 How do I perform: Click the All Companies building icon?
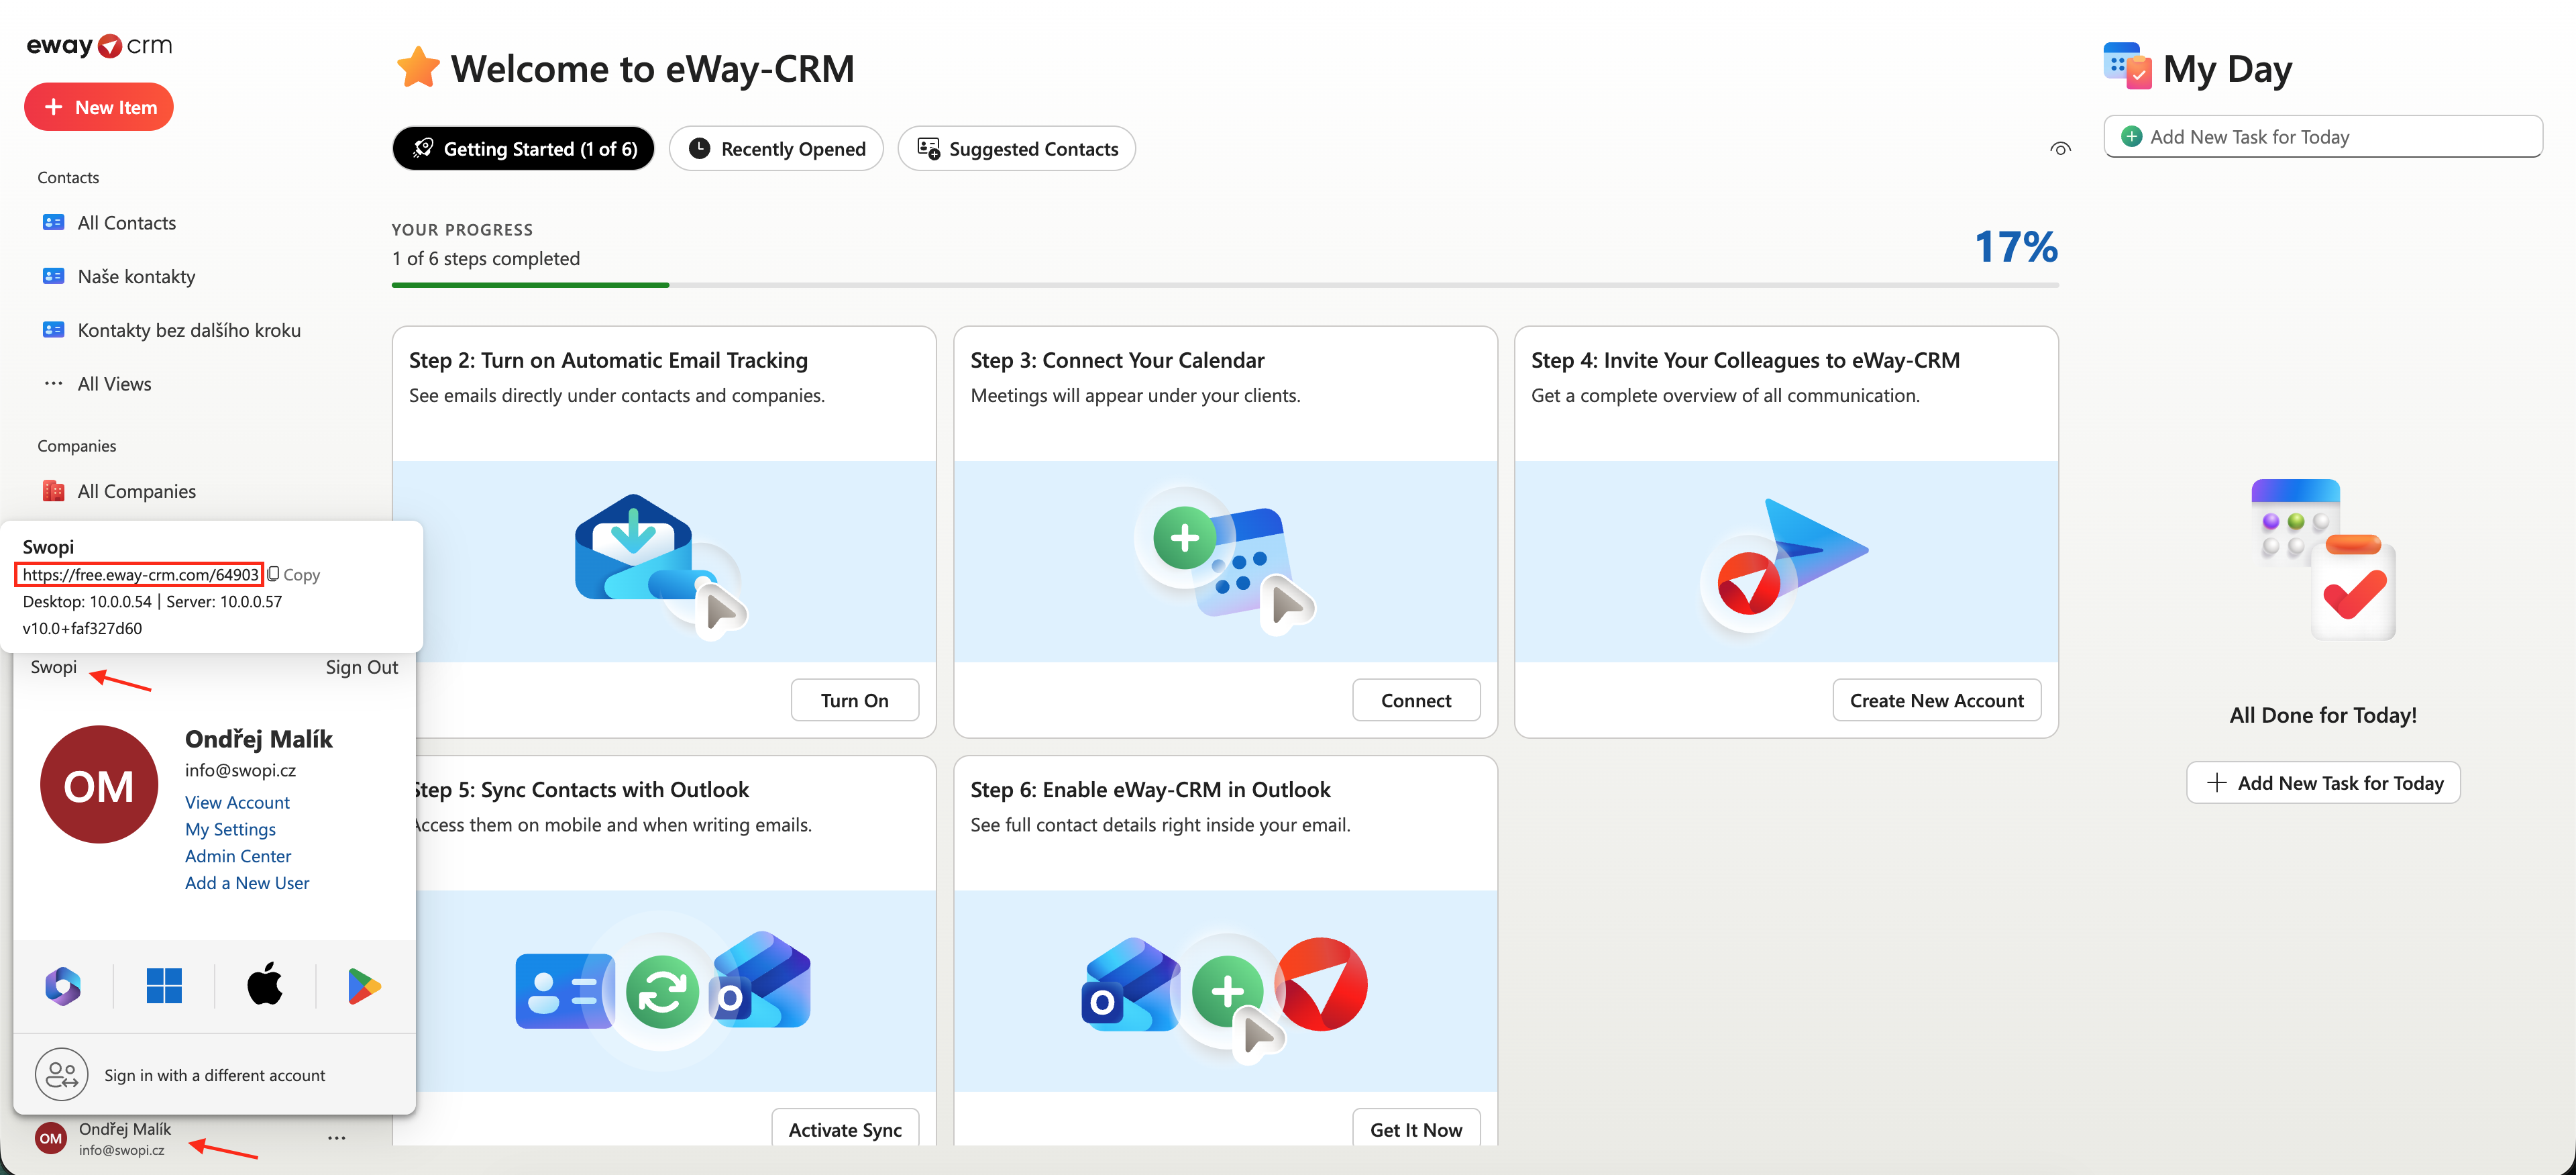[x=54, y=491]
